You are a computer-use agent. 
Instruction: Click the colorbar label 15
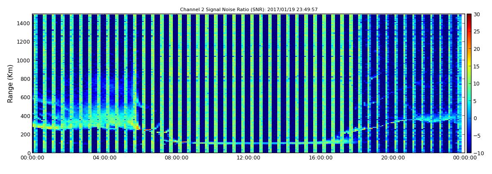(x=477, y=66)
